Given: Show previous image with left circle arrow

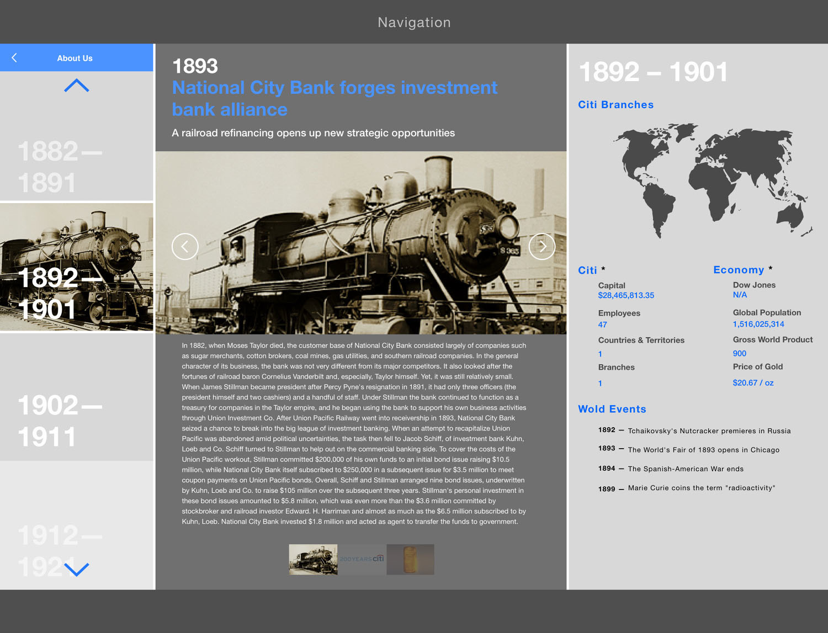Looking at the screenshot, I should pos(185,246).
